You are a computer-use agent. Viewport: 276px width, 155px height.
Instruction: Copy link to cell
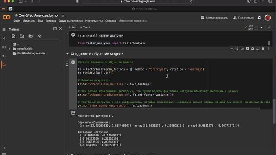pyautogui.click(x=242, y=49)
